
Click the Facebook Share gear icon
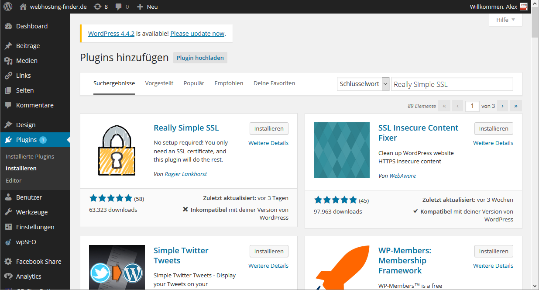(8, 262)
